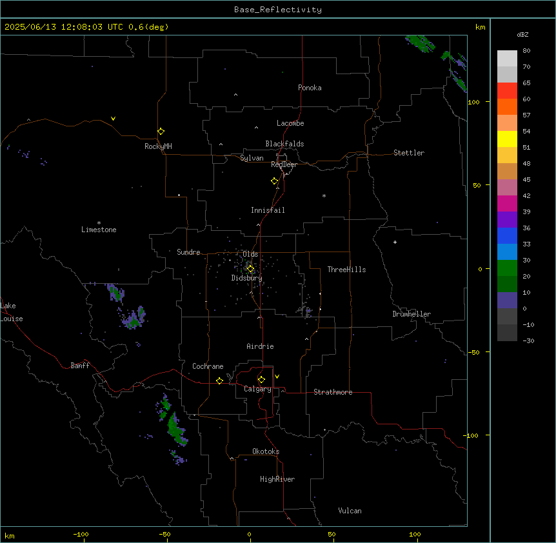Click the salmon 54–57 dBZ legend swatch
This screenshot has height=543, width=556.
tap(507, 123)
